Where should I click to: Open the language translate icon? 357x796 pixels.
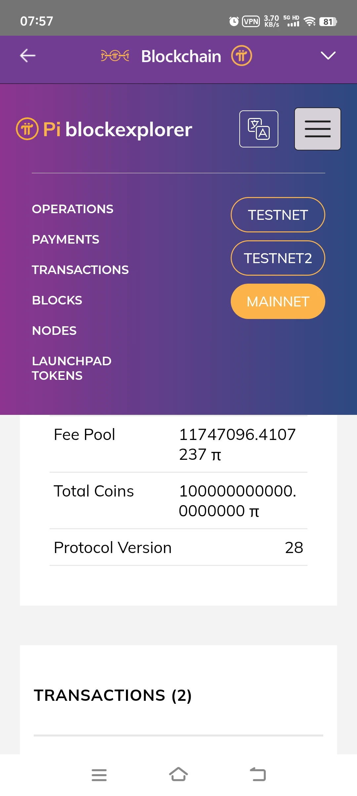(x=259, y=129)
